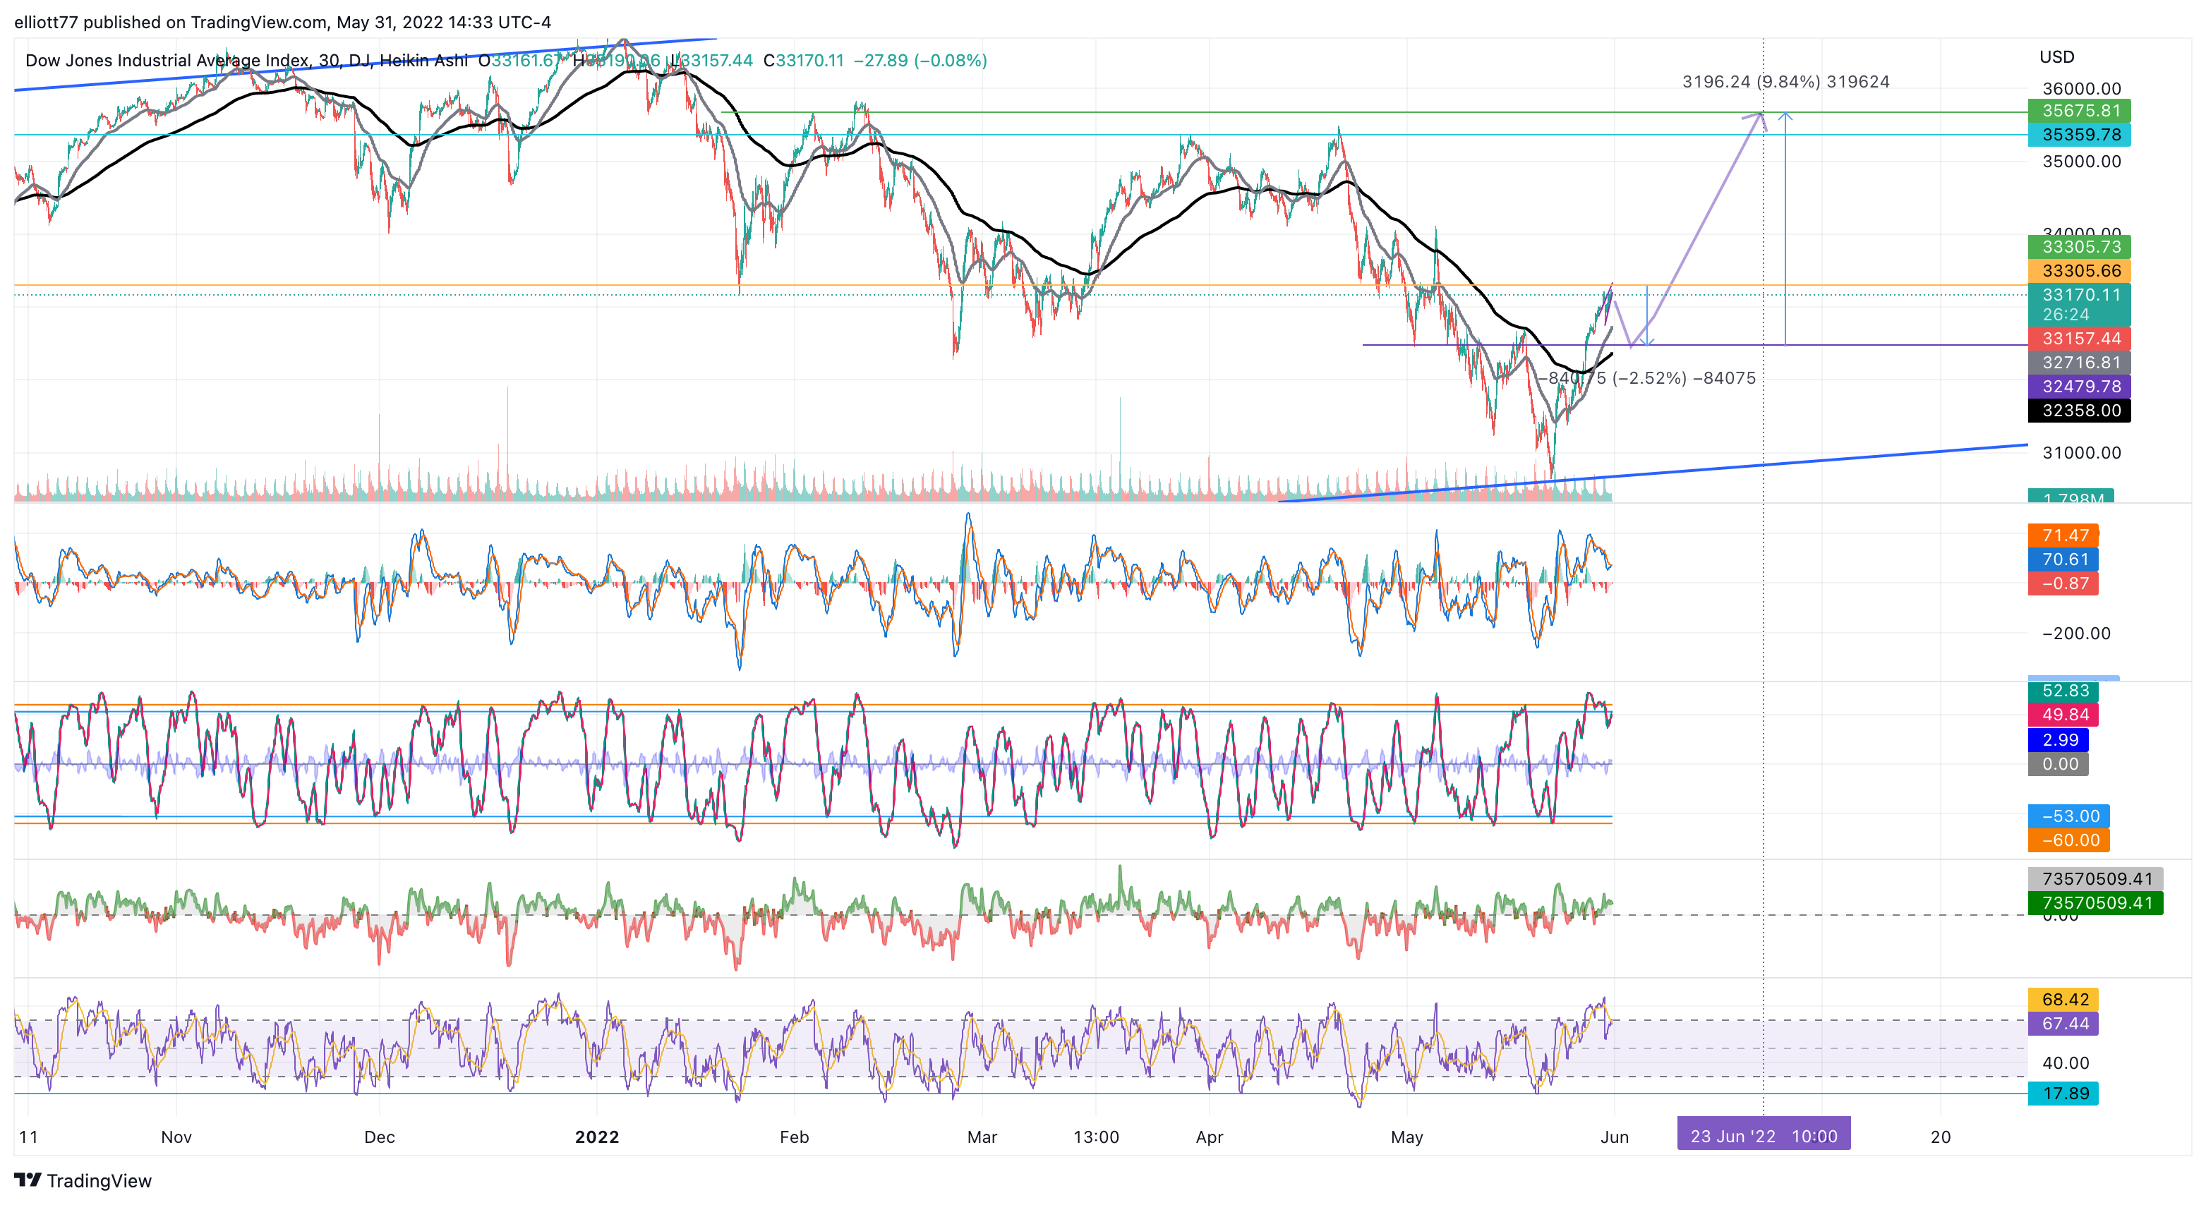The height and width of the screenshot is (1205, 2206).
Task: Click the 31000.00 axis value
Action: [x=2082, y=453]
